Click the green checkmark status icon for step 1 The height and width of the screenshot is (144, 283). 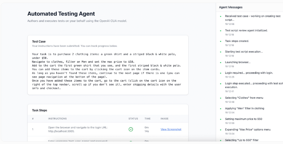click(x=131, y=129)
